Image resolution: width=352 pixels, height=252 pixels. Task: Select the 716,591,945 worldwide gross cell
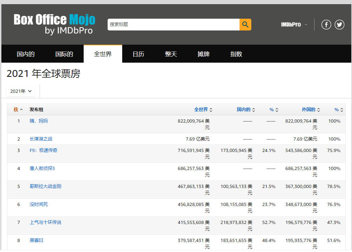coord(194,154)
